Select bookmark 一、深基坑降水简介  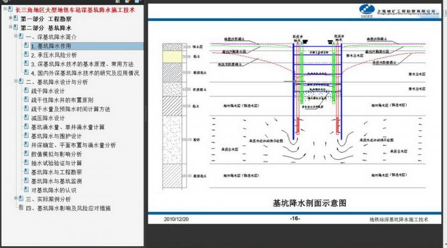coord(51,37)
